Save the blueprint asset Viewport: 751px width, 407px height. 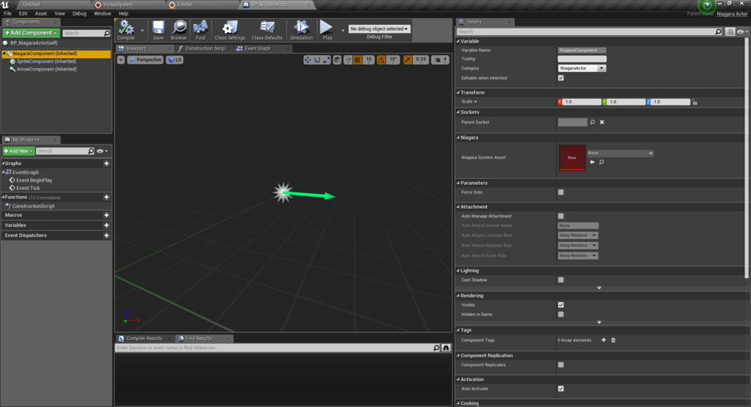[x=158, y=29]
